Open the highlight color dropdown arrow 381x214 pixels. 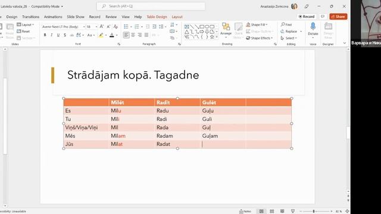[x=106, y=36]
